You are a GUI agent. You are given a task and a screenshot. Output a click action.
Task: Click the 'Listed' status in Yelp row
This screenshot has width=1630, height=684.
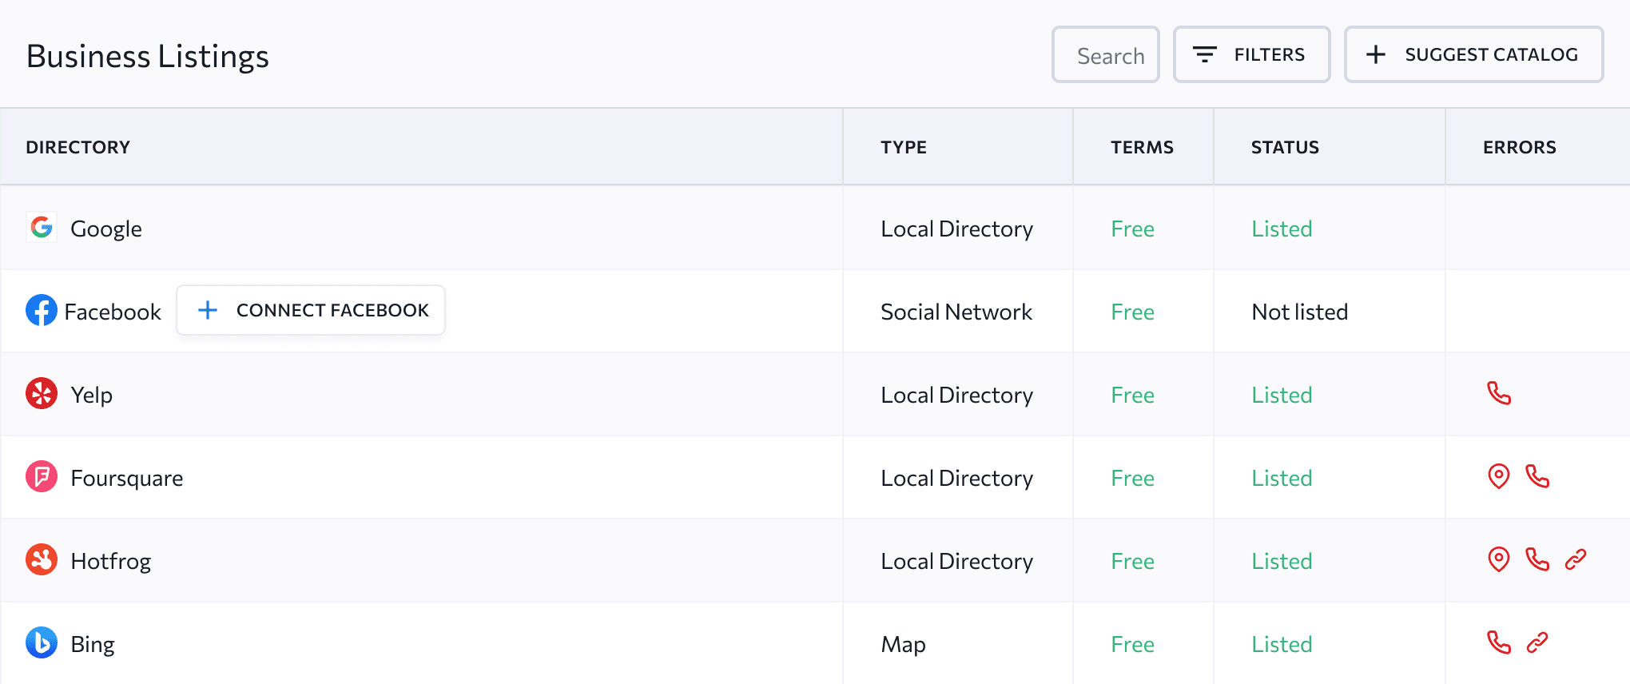point(1282,395)
